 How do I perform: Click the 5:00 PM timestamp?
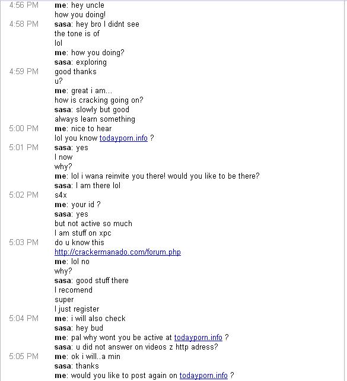[x=24, y=128]
